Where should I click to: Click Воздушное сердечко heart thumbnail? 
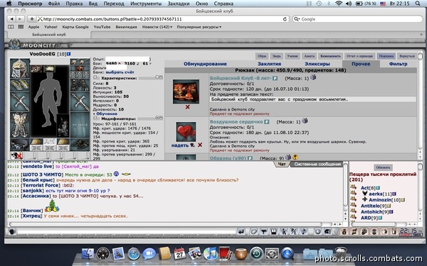(x=186, y=132)
